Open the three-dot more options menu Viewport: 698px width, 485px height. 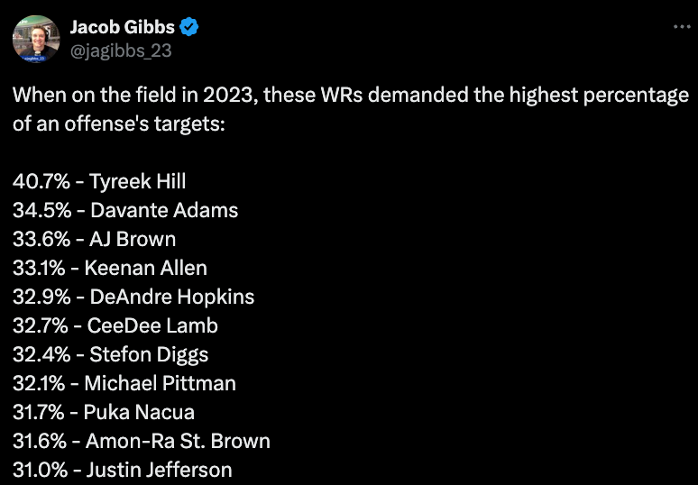pos(682,27)
